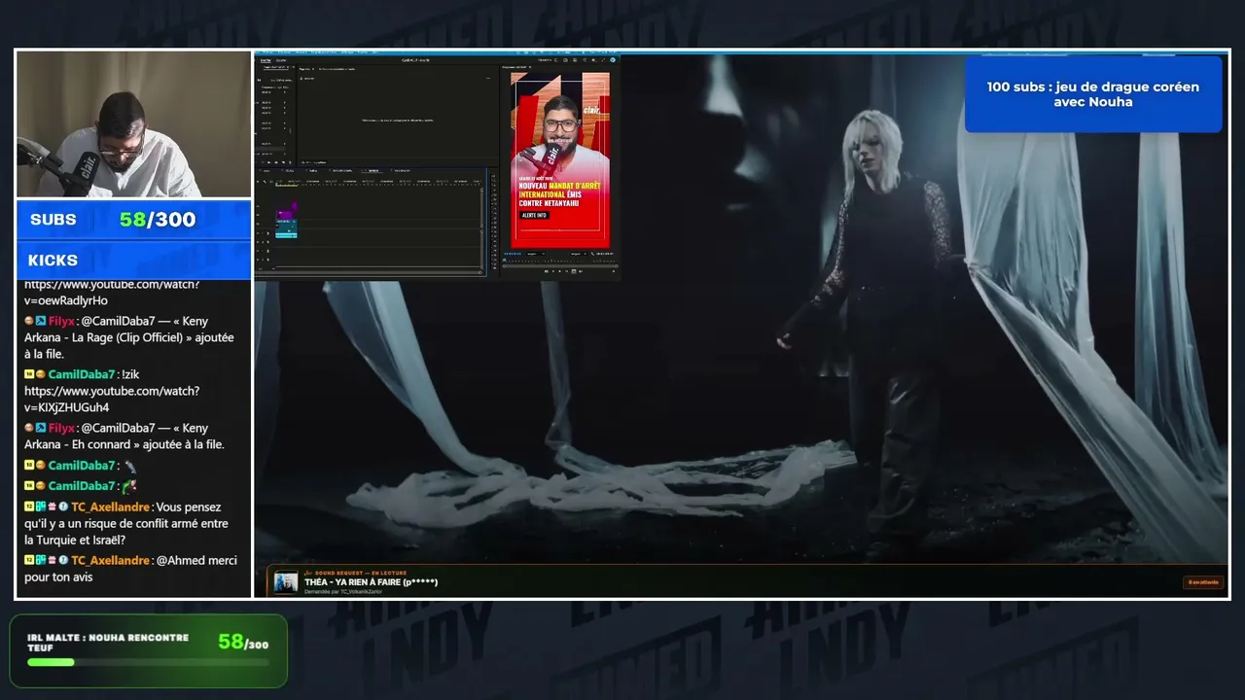This screenshot has width=1245, height=700.
Task: Click Filyx's name in the "La Rage" message
Action: (x=61, y=321)
